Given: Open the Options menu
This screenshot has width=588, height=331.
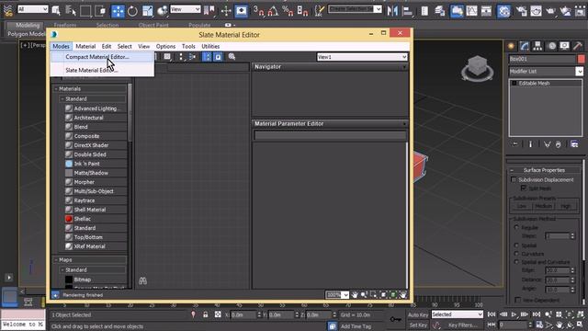Looking at the screenshot, I should [x=165, y=46].
